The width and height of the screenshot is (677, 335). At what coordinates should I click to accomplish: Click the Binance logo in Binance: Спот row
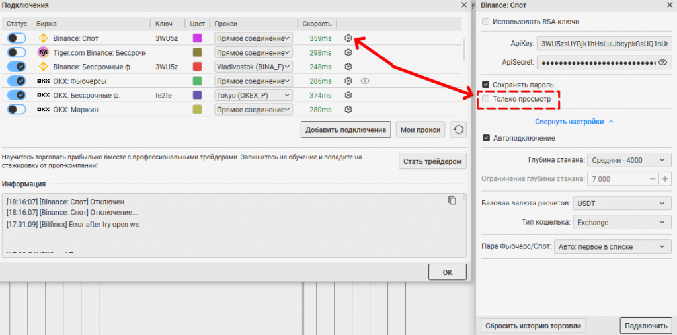coord(43,38)
